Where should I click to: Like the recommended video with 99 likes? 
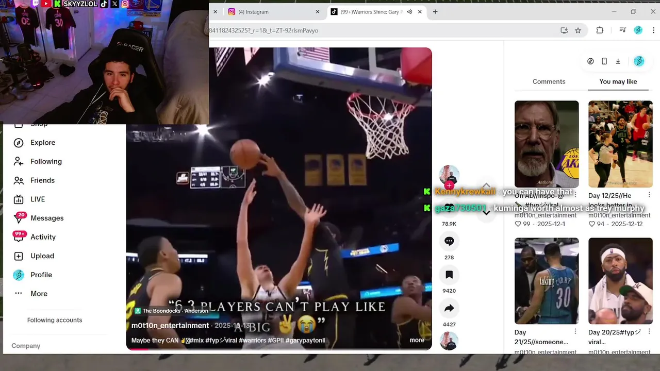click(518, 224)
